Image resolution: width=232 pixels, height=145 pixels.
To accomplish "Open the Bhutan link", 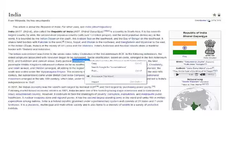I will coord(91,42).
